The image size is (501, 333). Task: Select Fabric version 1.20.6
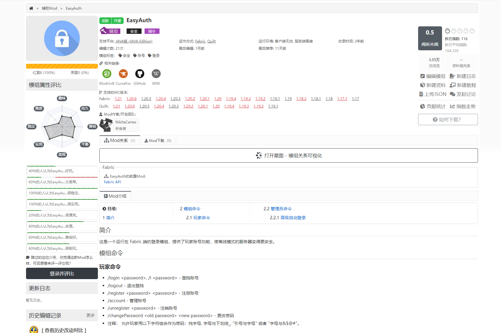[131, 99]
